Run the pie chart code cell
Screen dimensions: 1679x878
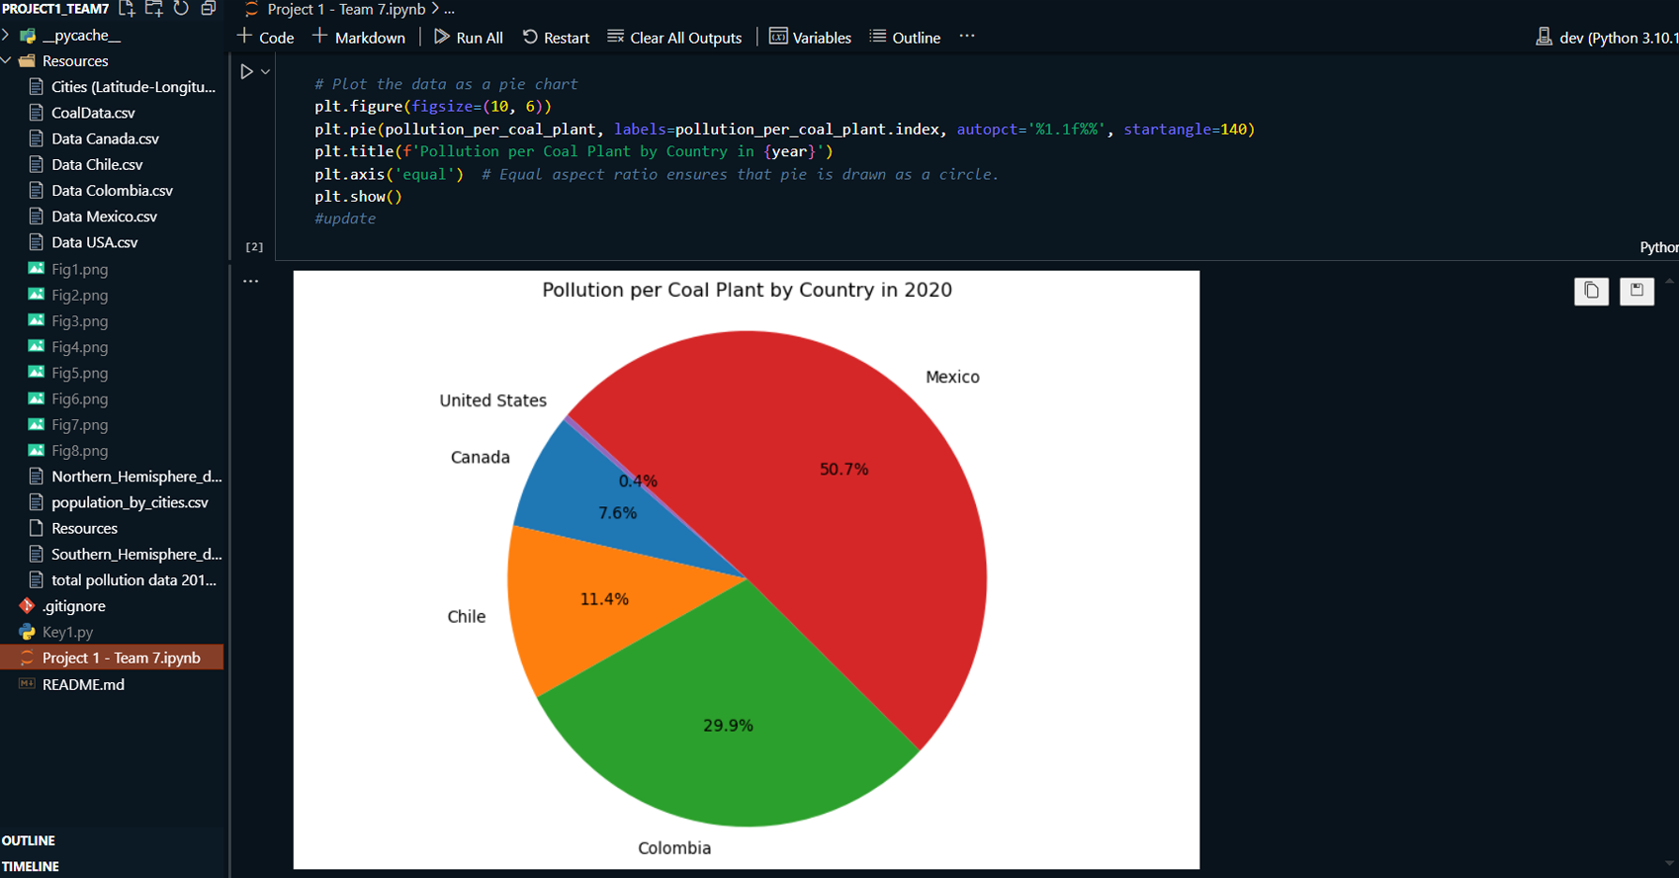[246, 71]
